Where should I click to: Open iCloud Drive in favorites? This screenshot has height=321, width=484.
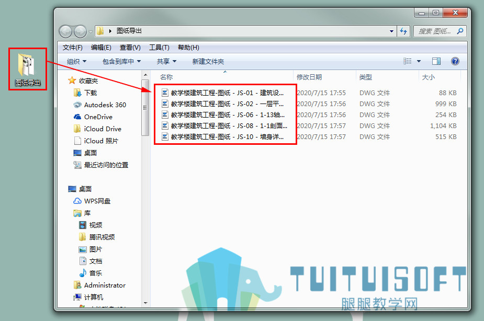(97, 129)
